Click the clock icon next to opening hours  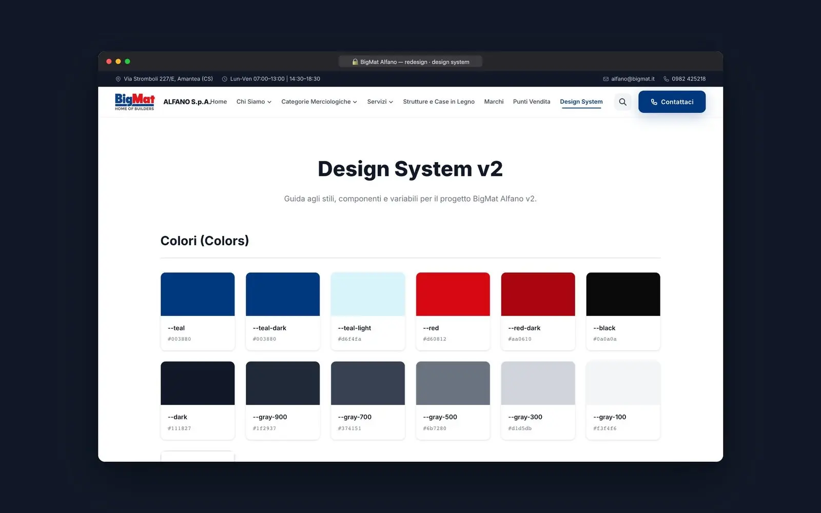click(224, 79)
